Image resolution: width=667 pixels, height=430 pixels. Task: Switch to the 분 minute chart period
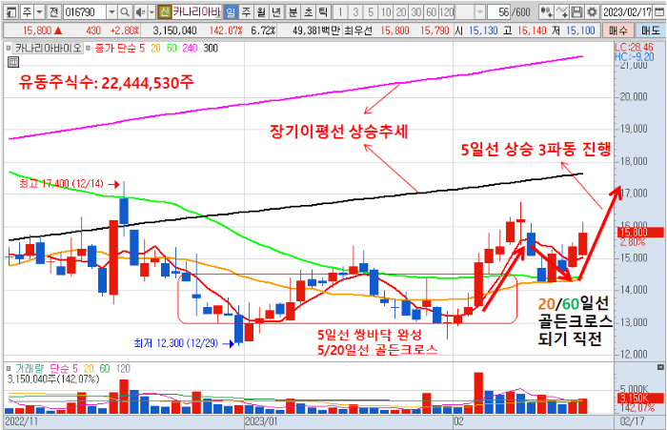[293, 12]
